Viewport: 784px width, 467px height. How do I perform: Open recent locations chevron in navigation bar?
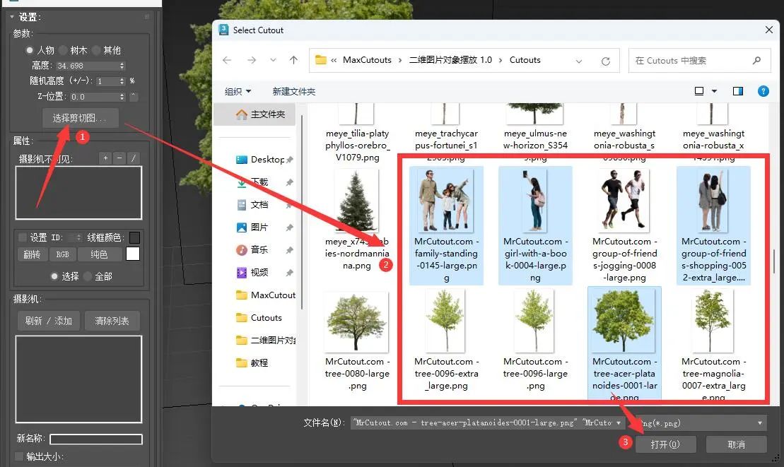273,61
